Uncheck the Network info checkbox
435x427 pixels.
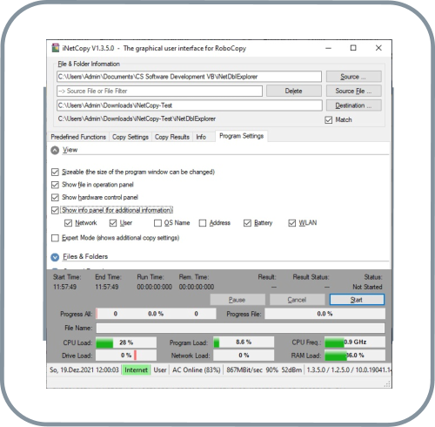(68, 223)
